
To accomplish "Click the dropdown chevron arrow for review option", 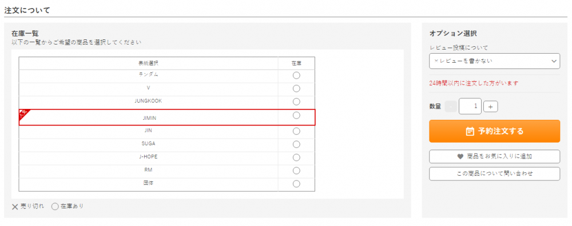I will [x=553, y=61].
